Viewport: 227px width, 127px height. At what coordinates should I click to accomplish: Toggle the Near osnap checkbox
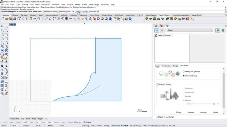click(x=8, y=122)
